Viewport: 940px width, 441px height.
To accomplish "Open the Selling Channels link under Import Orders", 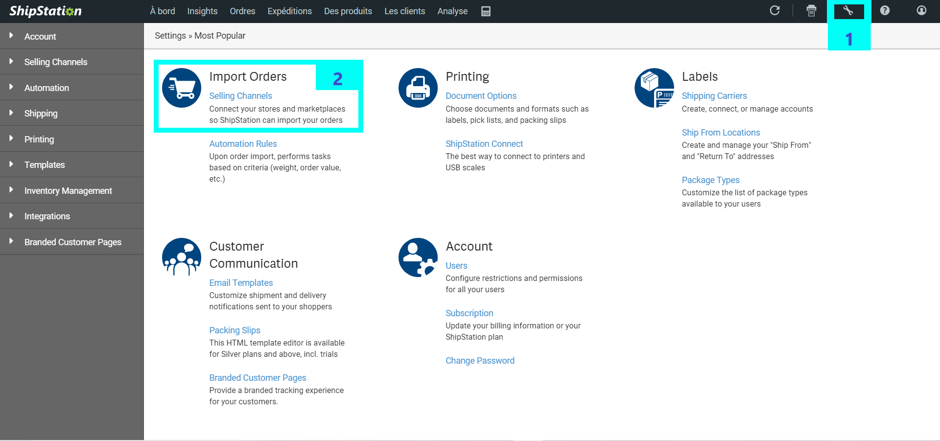I will click(x=240, y=96).
